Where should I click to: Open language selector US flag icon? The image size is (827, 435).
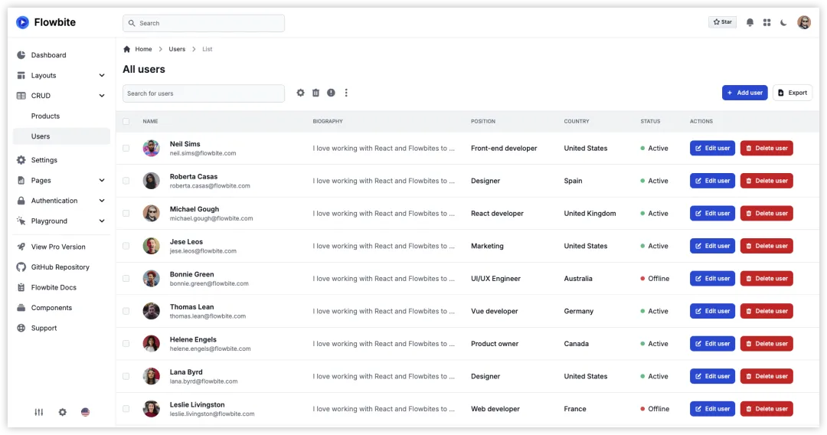[85, 412]
